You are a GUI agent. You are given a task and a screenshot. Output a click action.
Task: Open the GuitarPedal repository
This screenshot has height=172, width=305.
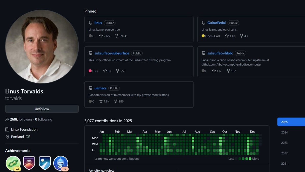tap(217, 23)
